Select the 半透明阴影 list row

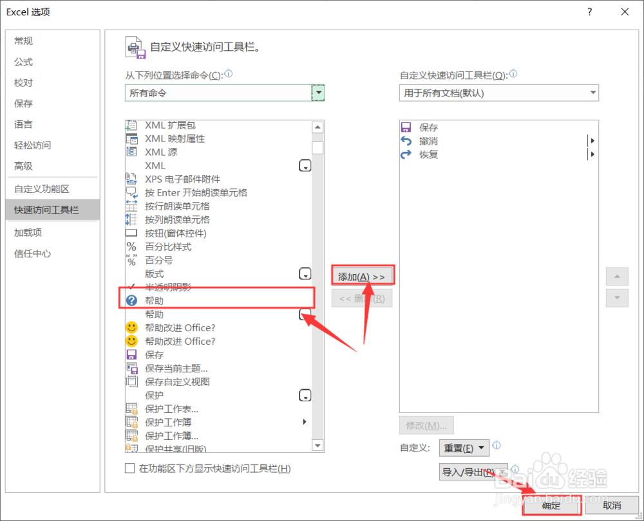[218, 287]
